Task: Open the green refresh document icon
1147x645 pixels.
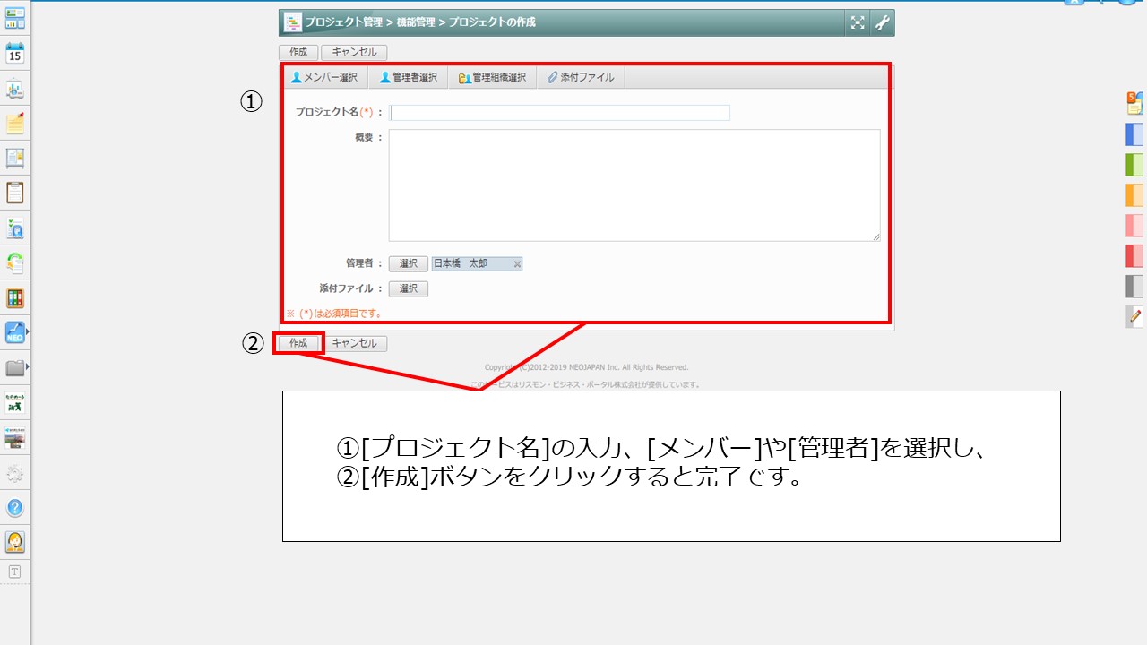Action: tap(15, 262)
